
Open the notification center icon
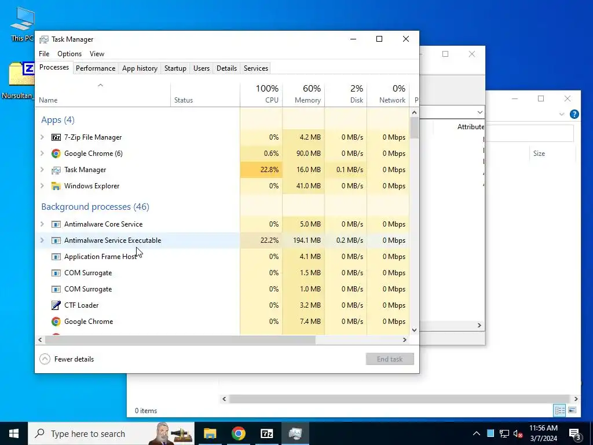pyautogui.click(x=574, y=433)
